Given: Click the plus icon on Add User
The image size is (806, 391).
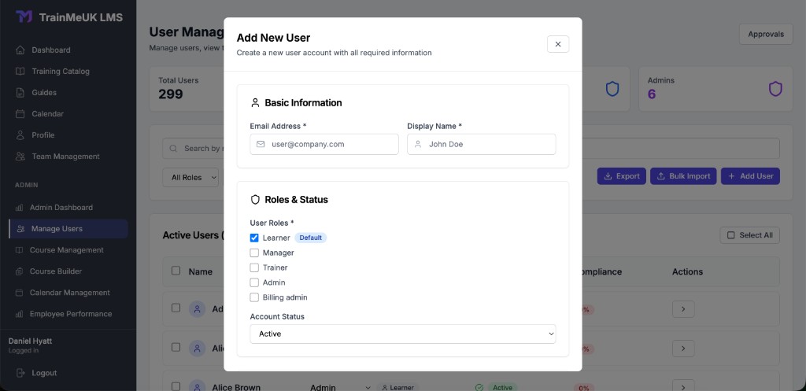Looking at the screenshot, I should pyautogui.click(x=731, y=176).
